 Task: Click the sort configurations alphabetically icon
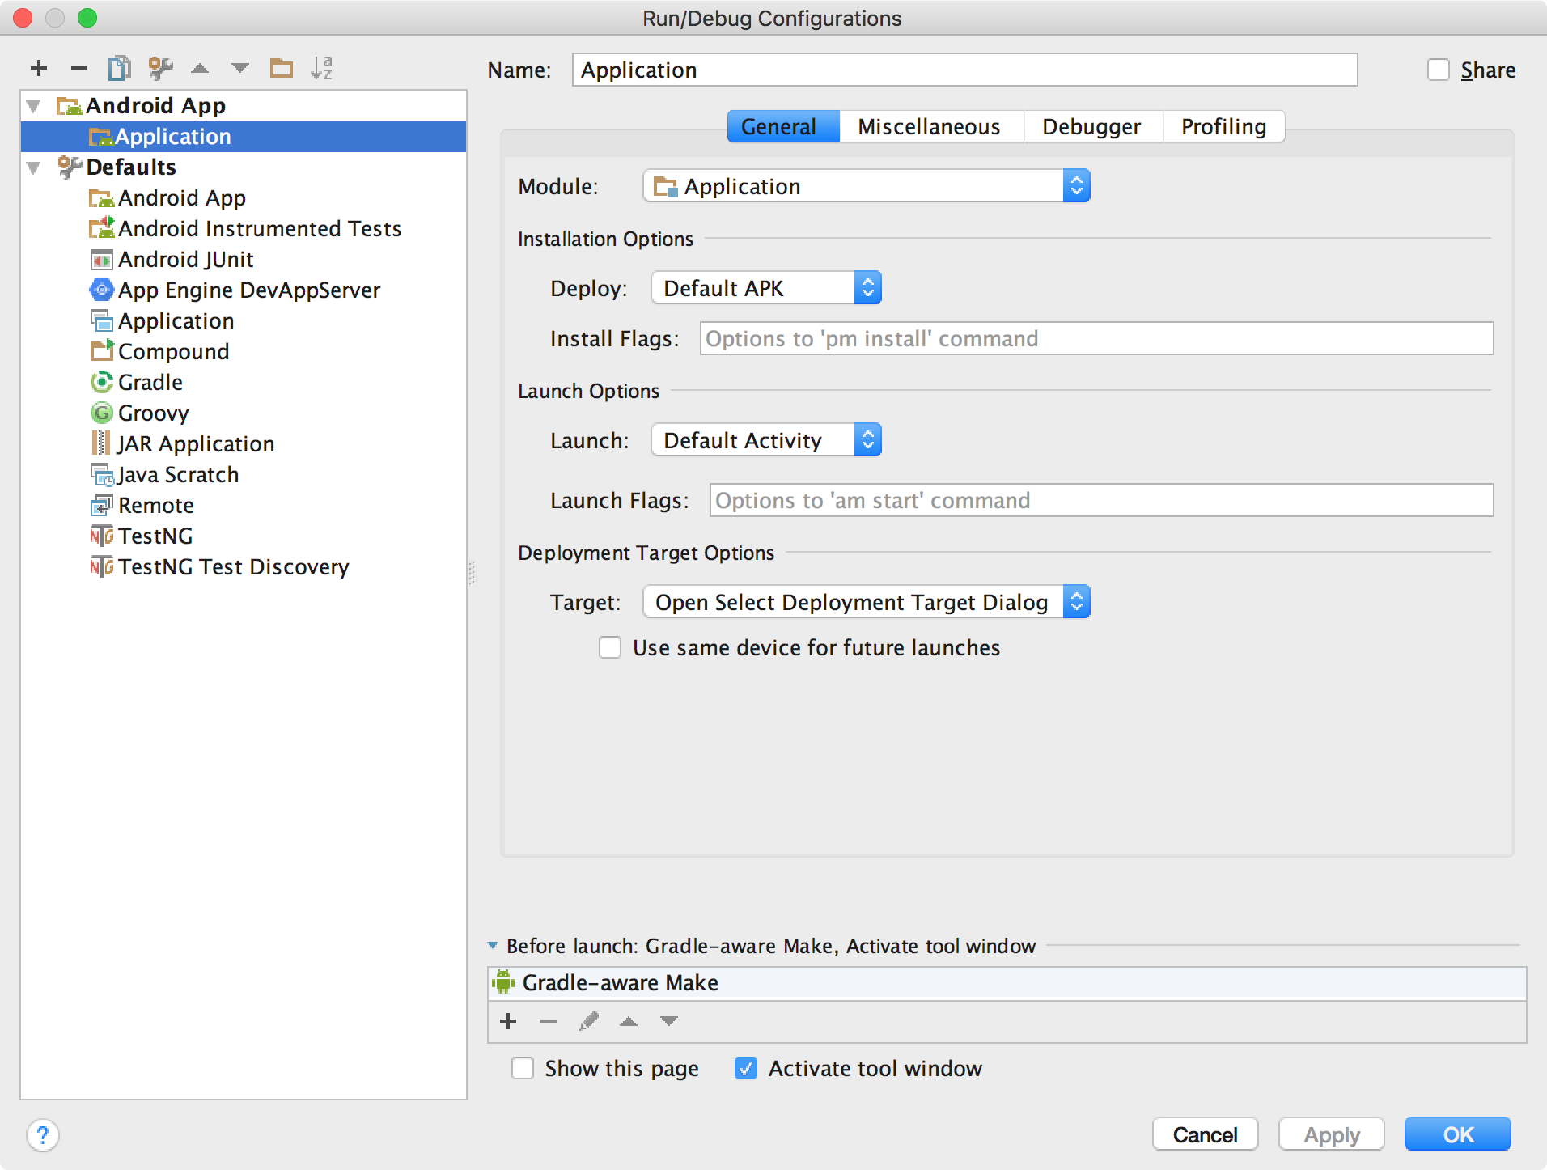click(321, 69)
